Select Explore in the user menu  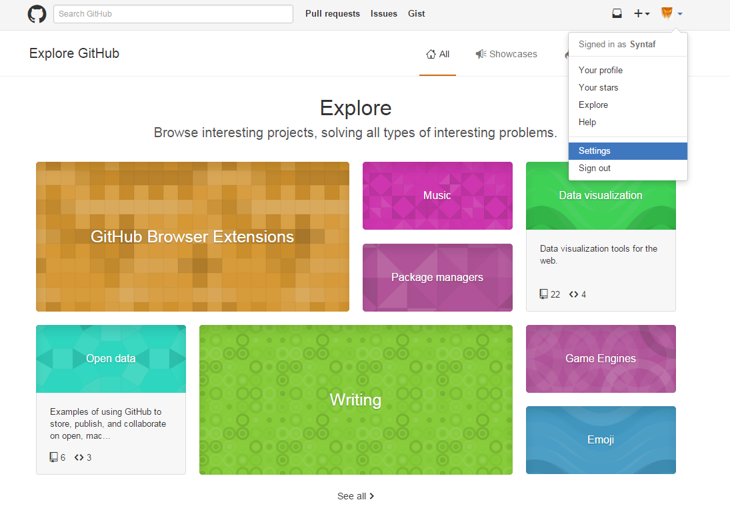(627, 105)
